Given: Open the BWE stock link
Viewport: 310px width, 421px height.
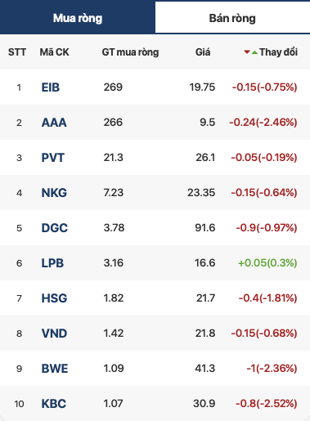Looking at the screenshot, I should [55, 369].
